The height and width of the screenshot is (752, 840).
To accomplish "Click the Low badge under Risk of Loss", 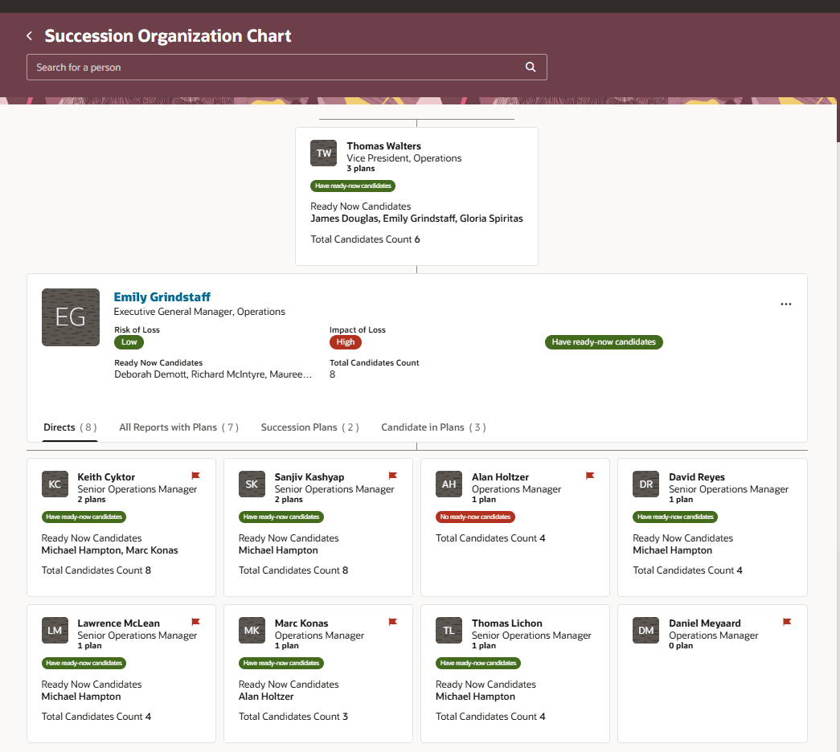I will (x=129, y=341).
